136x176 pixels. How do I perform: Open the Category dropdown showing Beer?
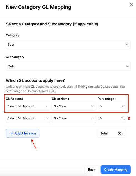[68, 45]
